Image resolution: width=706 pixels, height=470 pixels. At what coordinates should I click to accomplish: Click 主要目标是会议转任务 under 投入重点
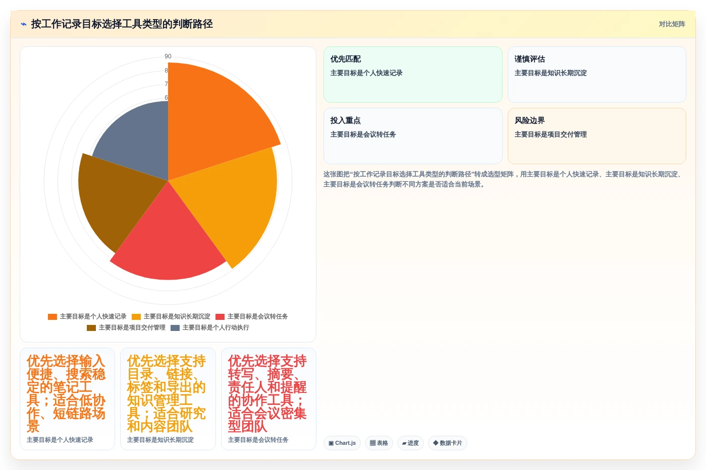363,135
